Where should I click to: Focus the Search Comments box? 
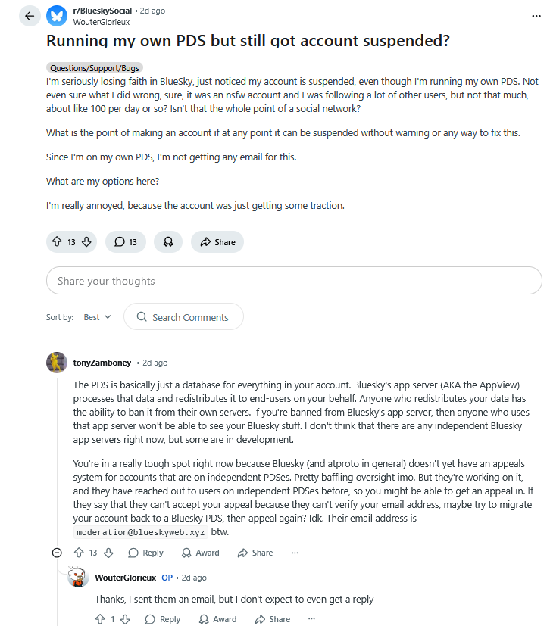click(x=183, y=317)
